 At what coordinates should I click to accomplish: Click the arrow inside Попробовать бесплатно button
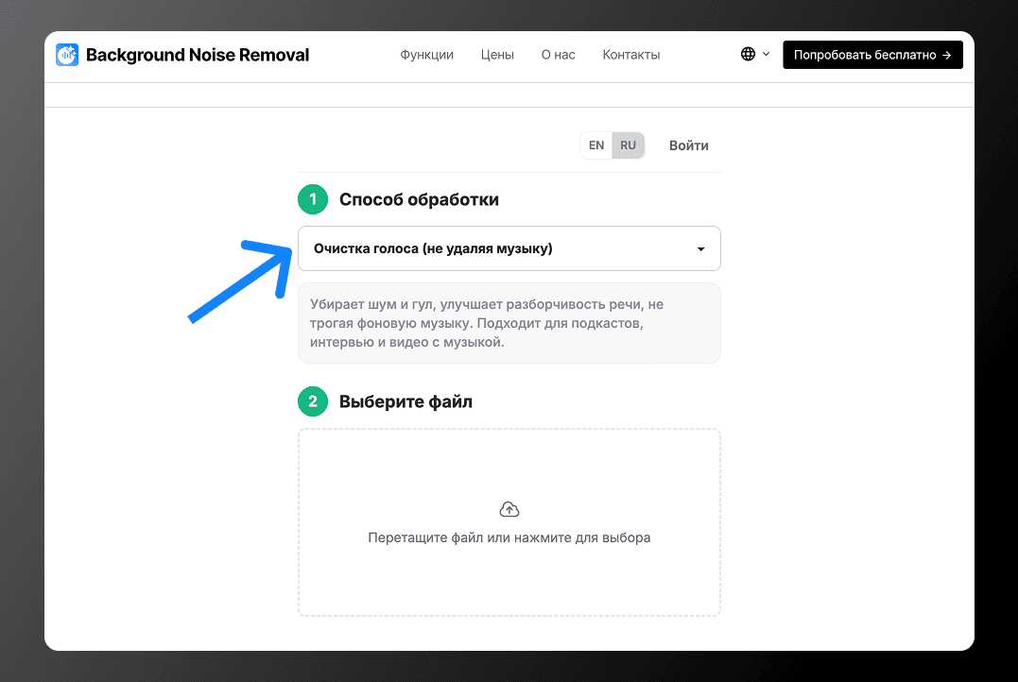click(x=946, y=55)
